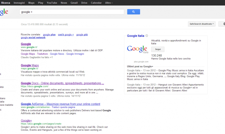Screen dimensions: 225x134
Task: Click the 'www.google.com/adsense' green URL
Action: point(35,107)
